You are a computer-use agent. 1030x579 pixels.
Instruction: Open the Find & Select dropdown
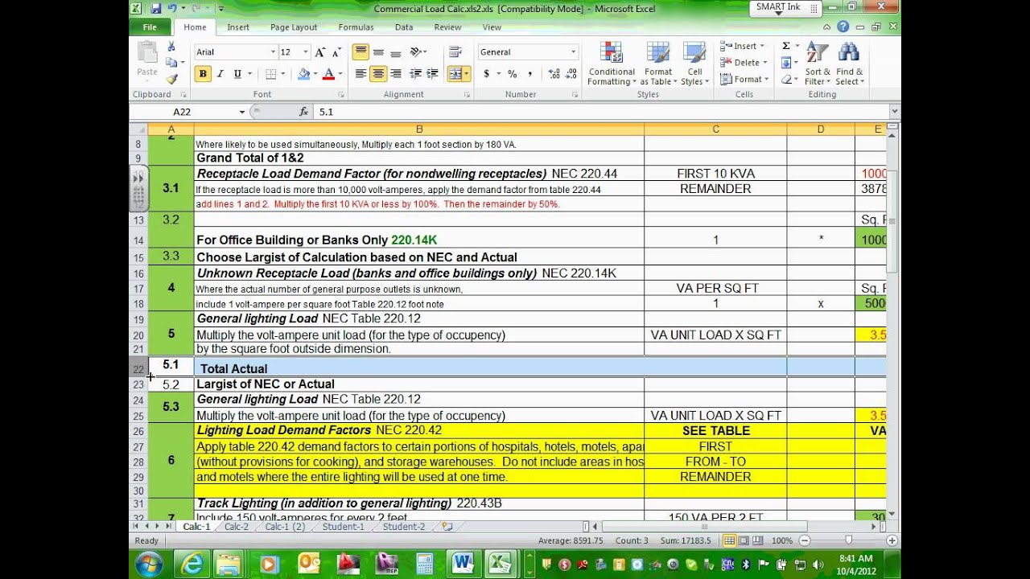click(849, 64)
